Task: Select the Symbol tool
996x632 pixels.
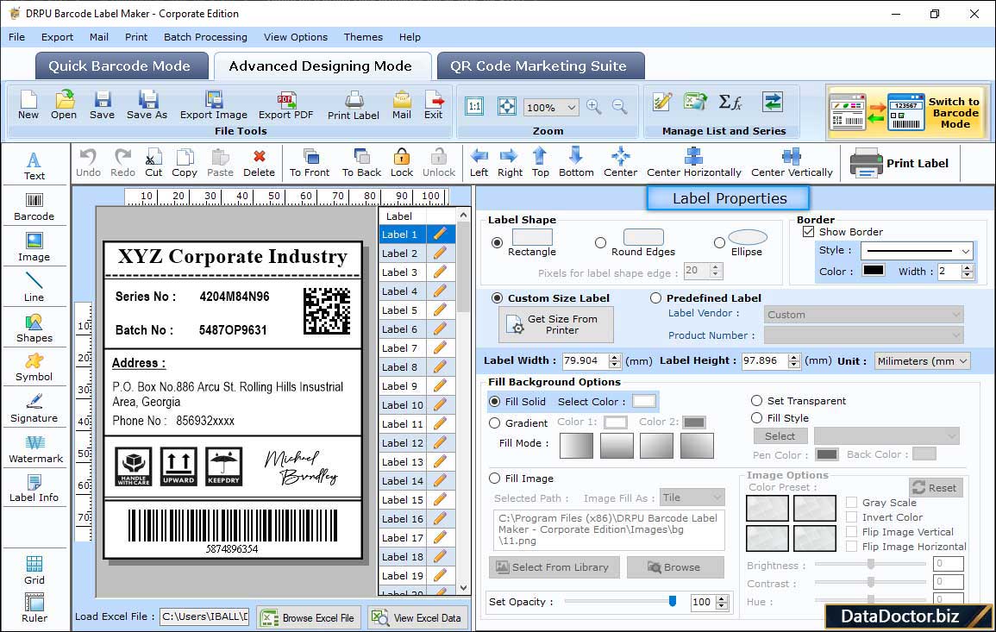Action: [34, 368]
